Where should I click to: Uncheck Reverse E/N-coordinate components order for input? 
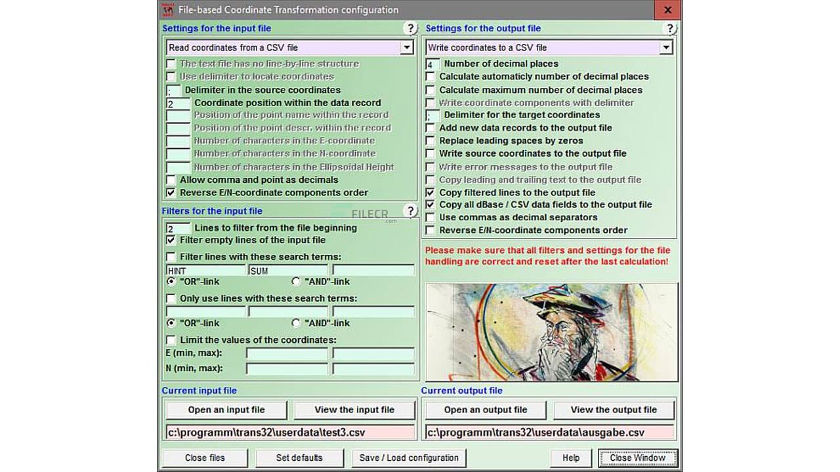(171, 192)
